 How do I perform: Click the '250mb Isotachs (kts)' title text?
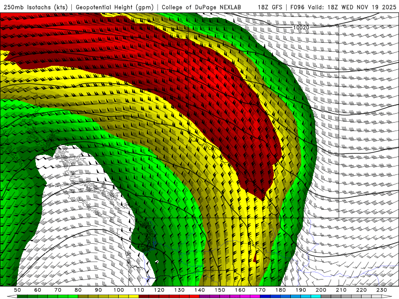coord(35,7)
